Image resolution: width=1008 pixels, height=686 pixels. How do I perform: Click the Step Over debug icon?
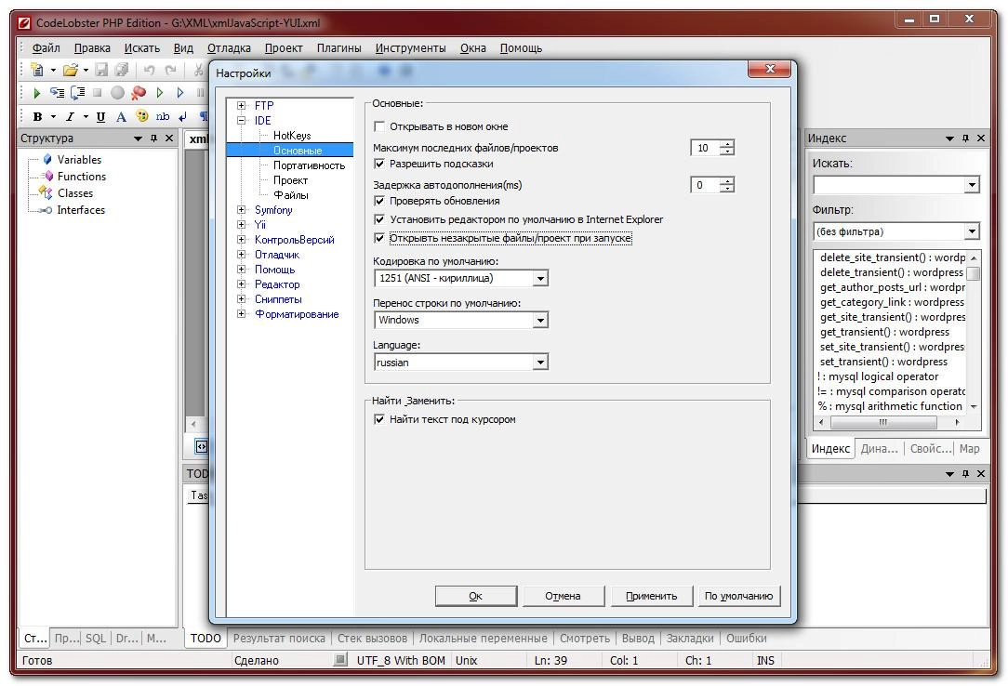coord(77,93)
